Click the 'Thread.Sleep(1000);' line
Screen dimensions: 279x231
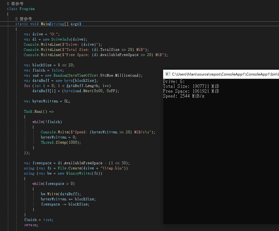point(61,143)
